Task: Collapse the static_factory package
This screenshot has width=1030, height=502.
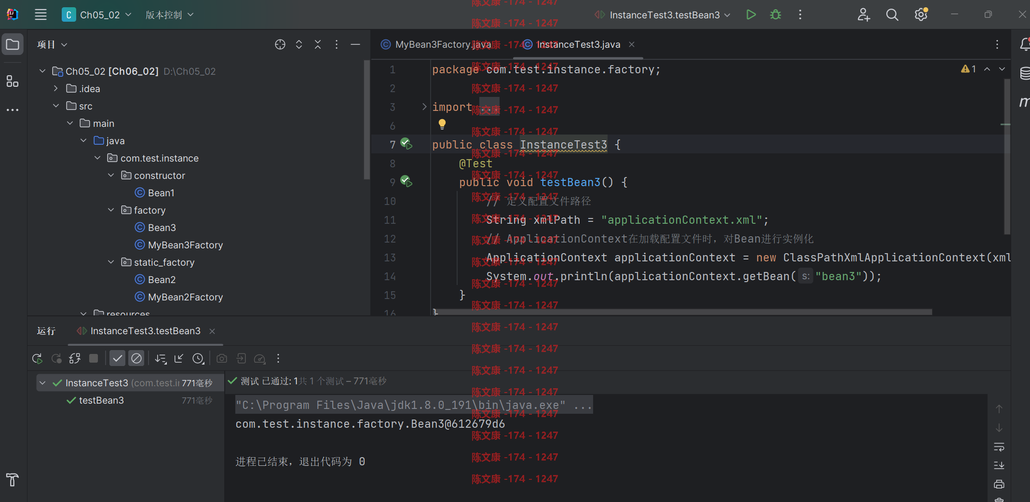Action: coord(111,262)
